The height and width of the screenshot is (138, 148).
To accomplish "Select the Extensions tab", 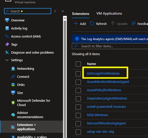I will click(x=81, y=14).
